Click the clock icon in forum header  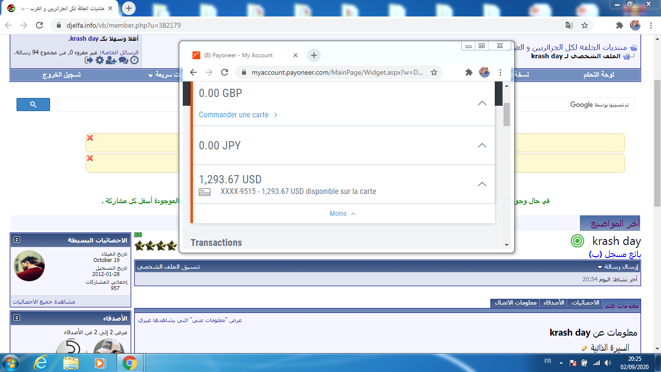tap(134, 60)
